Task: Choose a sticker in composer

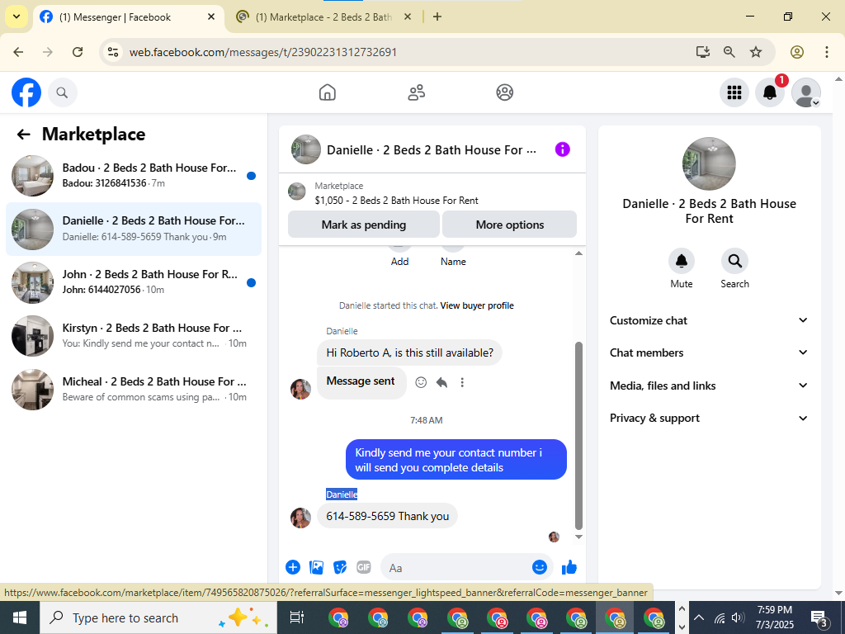Action: pyautogui.click(x=340, y=567)
